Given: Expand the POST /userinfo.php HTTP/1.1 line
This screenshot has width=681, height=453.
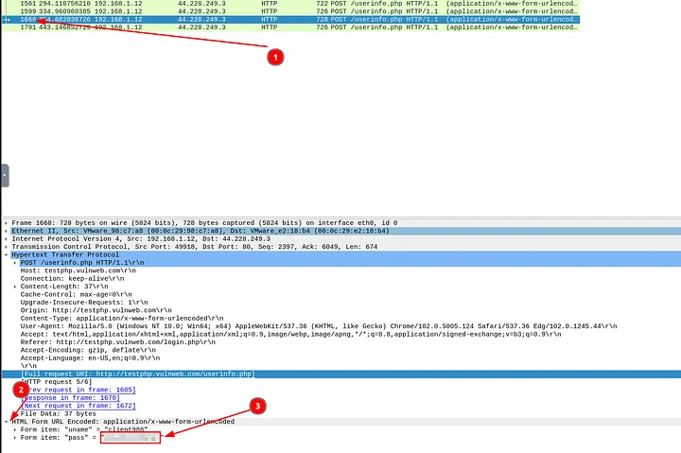Looking at the screenshot, I should point(15,263).
